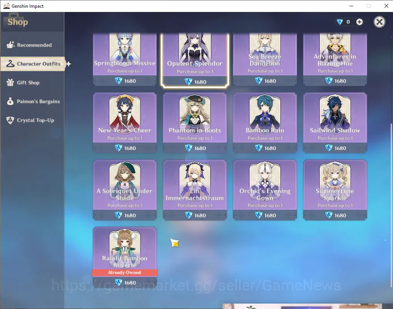393x309 pixels.
Task: Select the Sea Breeze Dandelion outfit
Action: coord(265,59)
